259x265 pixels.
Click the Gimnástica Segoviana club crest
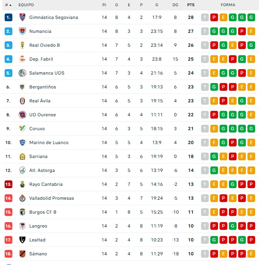click(22, 17)
